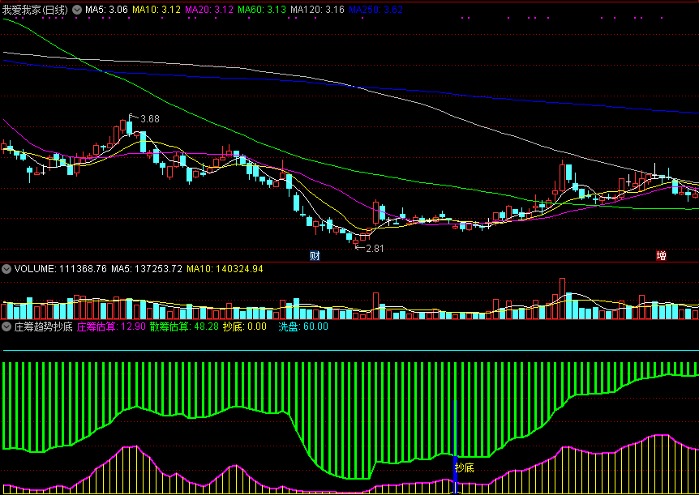
Task: Expand the VOLUME indicator dropdown arrow
Action: 6,269
